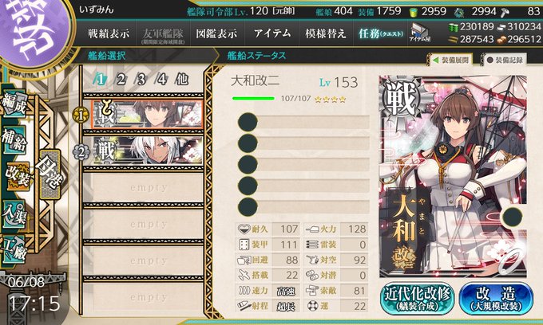Viewport: 543px width, 325px height.
Task: Switch to fleet 3 tab
Action: tap(141, 80)
